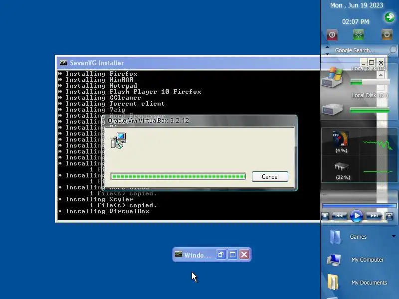Click the SevenVG Installer console icon
Image resolution: width=399 pixels, height=299 pixels.
[63, 63]
